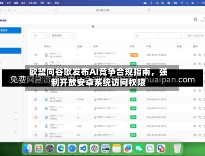Open the 32.12KB attachment link
This screenshot has height=156, width=205.
click(x=105, y=108)
